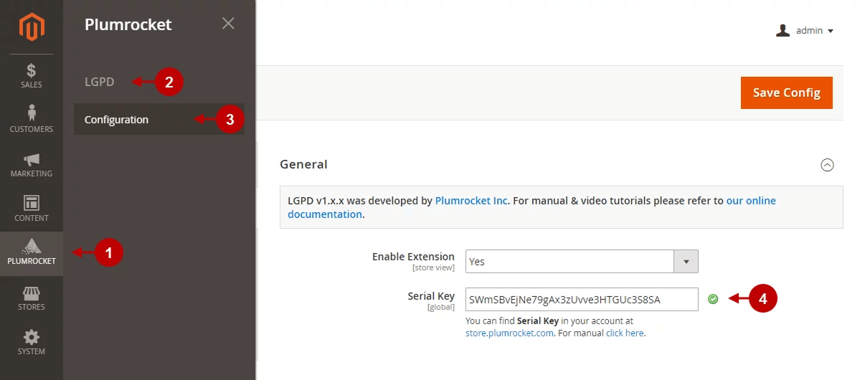Open the System menu
Screen dimensions: 865x380
pos(32,343)
